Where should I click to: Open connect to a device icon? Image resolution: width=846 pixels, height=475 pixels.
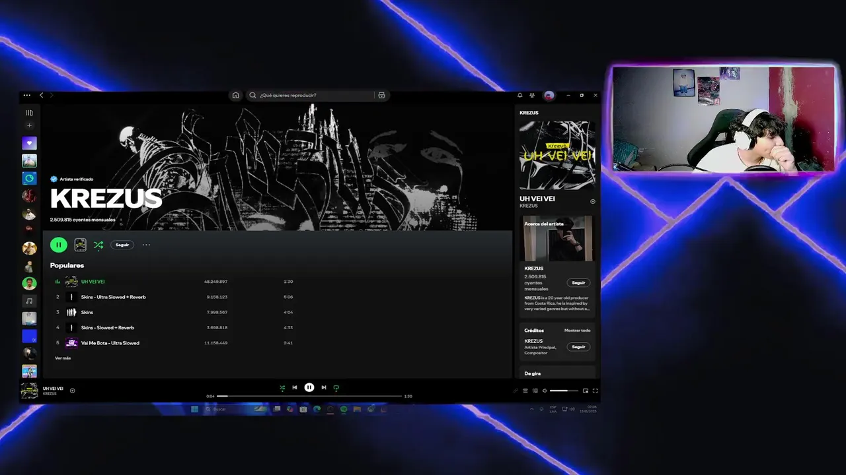coord(535,391)
